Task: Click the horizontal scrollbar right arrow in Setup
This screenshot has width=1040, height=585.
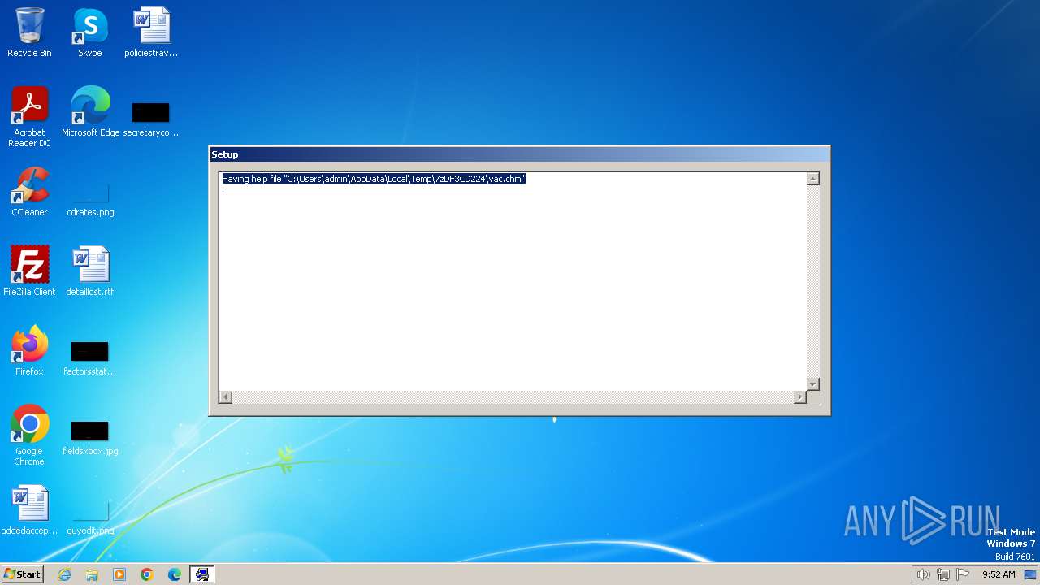Action: 800,396
